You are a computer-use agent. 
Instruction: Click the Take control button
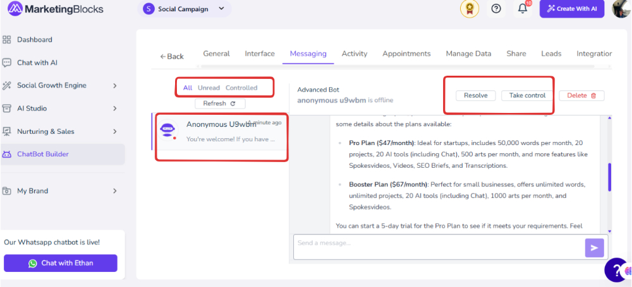click(x=527, y=95)
